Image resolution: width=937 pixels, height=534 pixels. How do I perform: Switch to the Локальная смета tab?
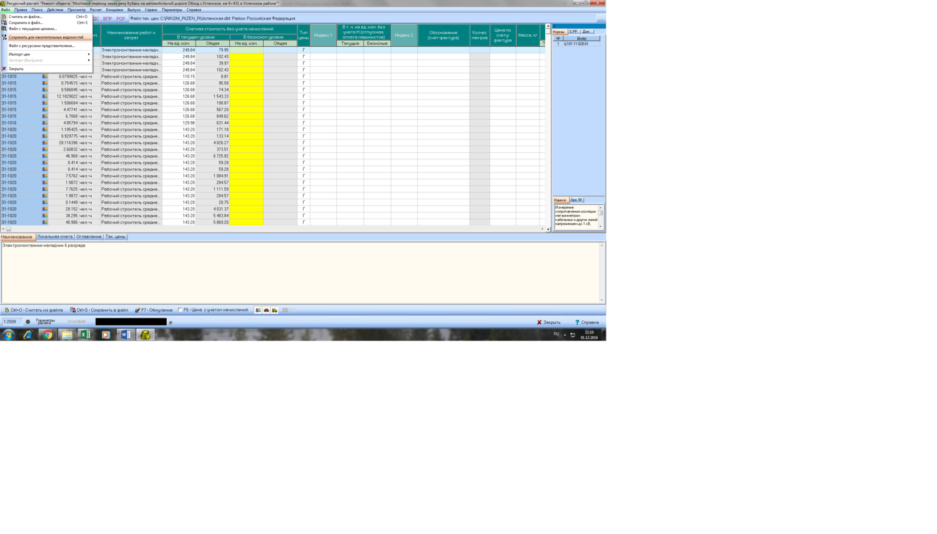[55, 237]
